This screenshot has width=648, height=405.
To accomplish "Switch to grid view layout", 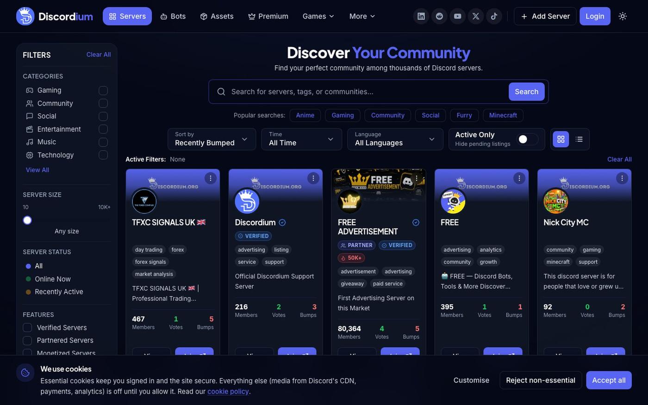I will [561, 139].
